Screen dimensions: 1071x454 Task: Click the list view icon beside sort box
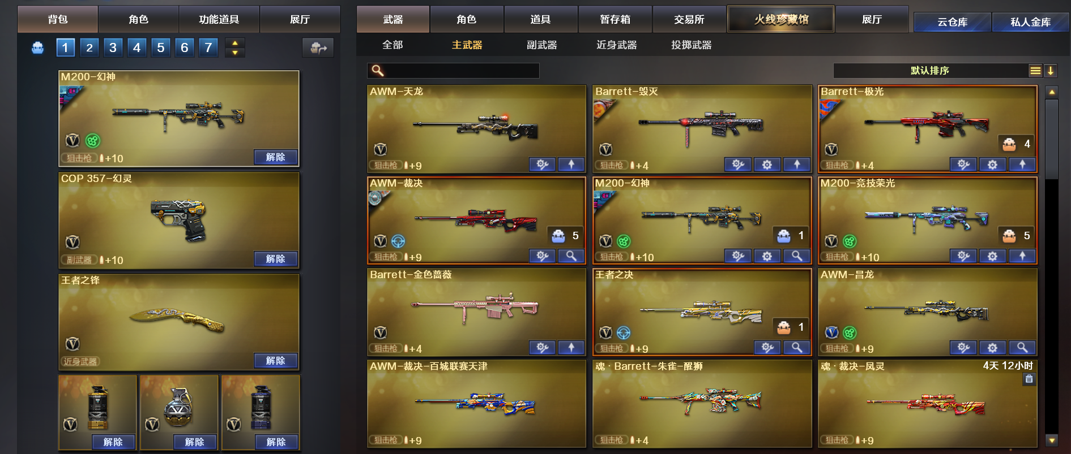click(1035, 71)
